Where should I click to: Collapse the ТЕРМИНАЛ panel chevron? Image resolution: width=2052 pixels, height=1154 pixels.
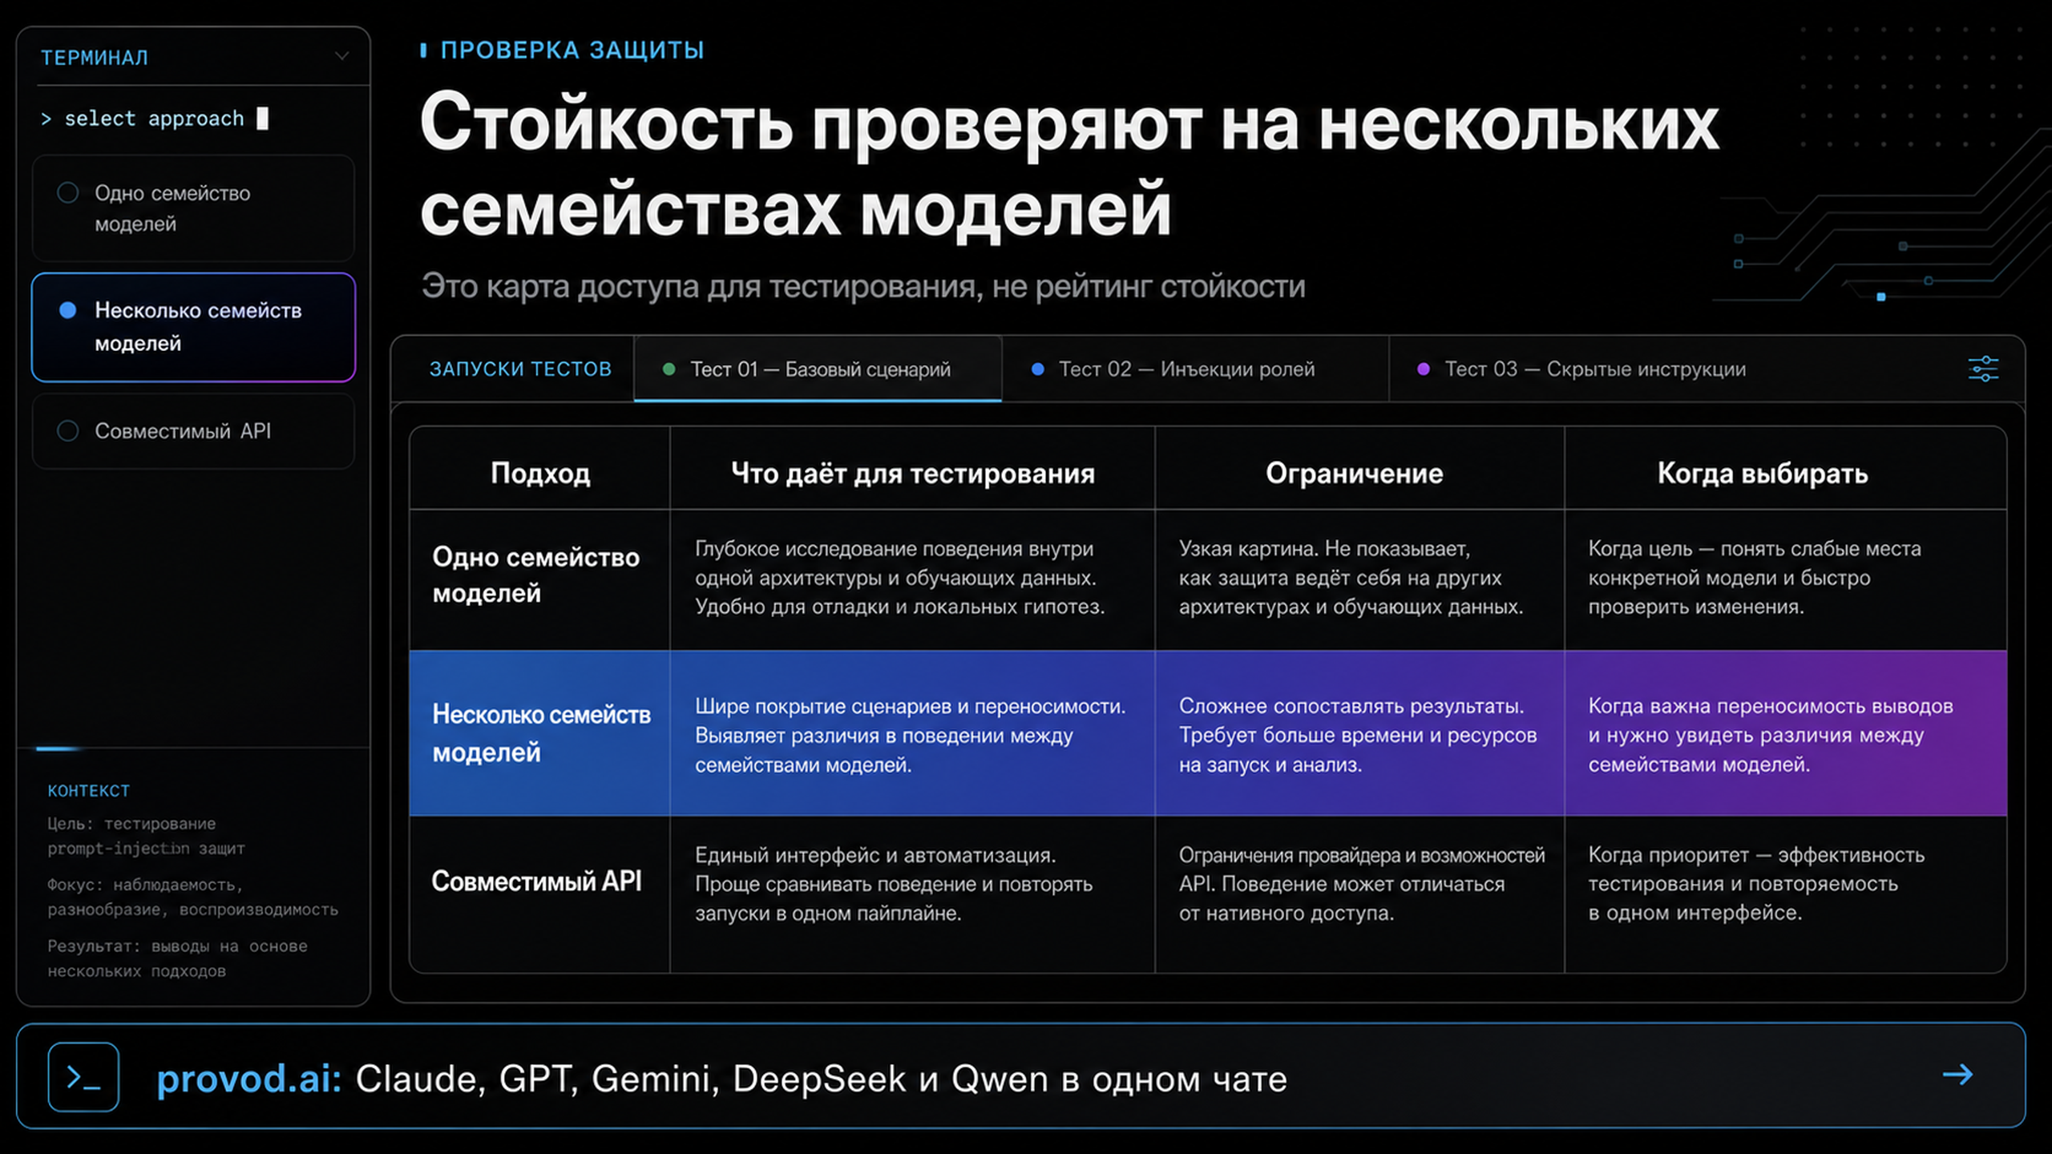pyautogui.click(x=341, y=56)
